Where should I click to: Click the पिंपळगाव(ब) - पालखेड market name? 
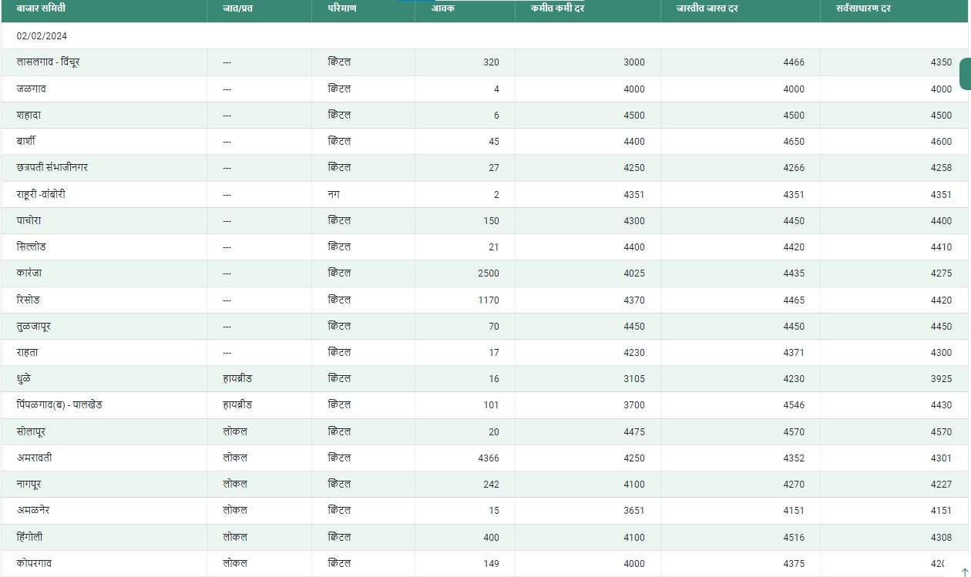[x=59, y=404]
